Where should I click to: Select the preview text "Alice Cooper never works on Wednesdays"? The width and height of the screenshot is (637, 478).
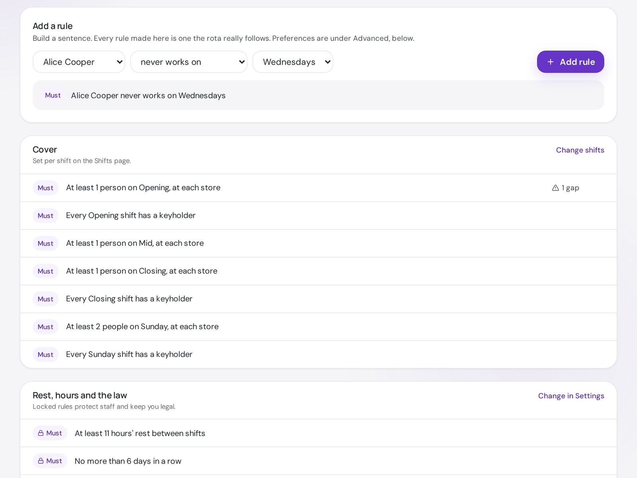click(148, 96)
